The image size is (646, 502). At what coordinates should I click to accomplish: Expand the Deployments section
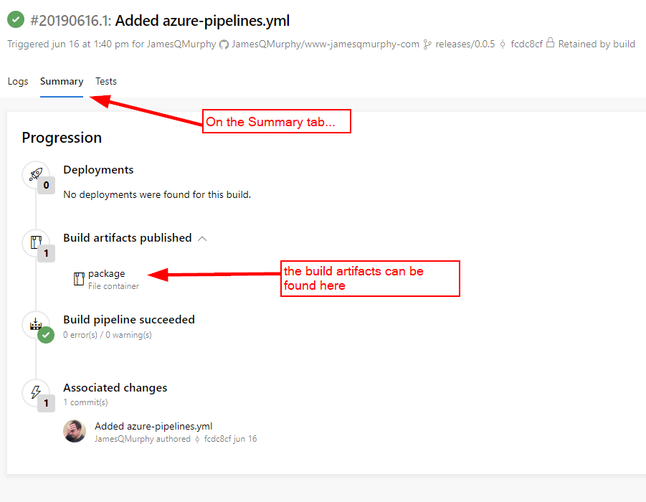point(98,170)
